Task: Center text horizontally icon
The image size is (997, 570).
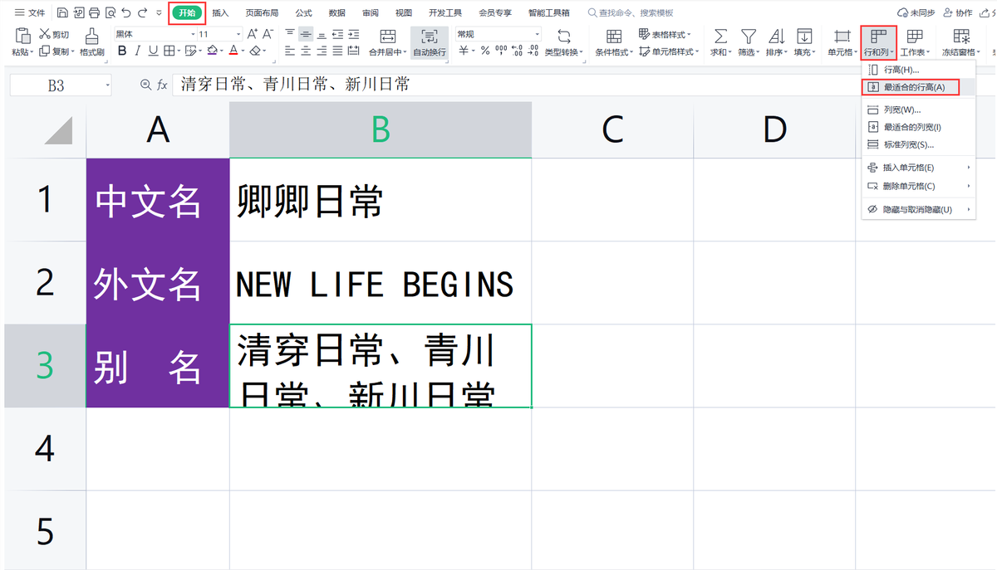Action: click(x=306, y=51)
